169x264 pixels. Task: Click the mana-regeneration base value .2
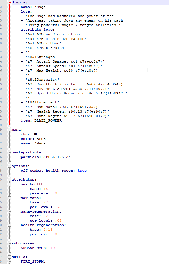click(46, 216)
